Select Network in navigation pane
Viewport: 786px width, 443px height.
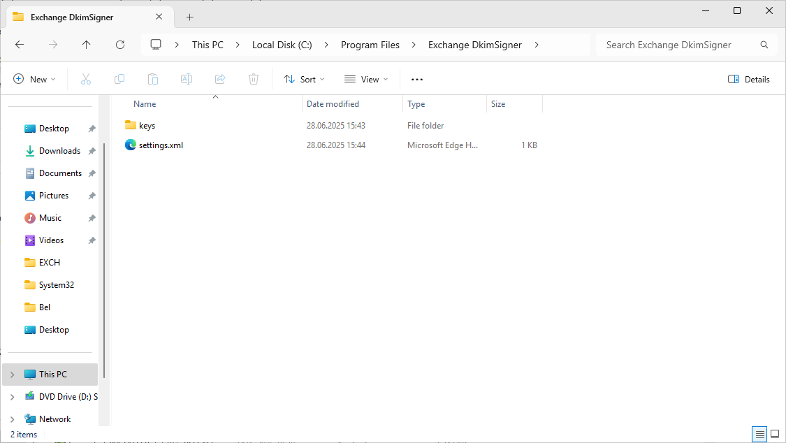pyautogui.click(x=50, y=419)
